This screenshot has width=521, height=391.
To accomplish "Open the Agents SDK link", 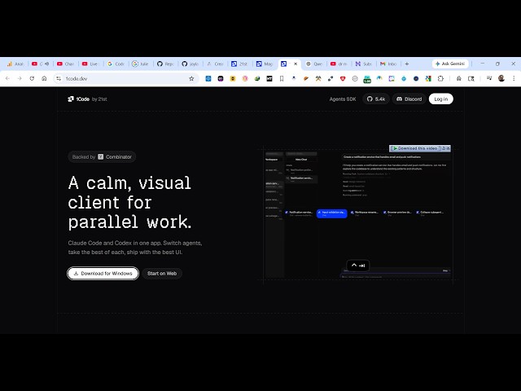I will coord(342,99).
